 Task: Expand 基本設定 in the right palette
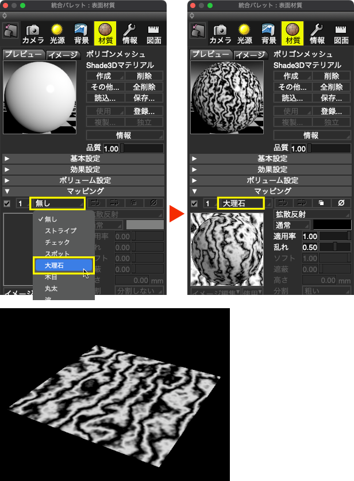click(x=194, y=158)
